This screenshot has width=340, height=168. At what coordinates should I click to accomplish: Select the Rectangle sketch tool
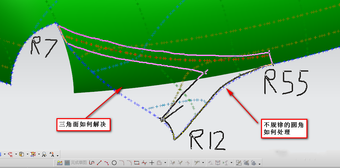click(137, 162)
